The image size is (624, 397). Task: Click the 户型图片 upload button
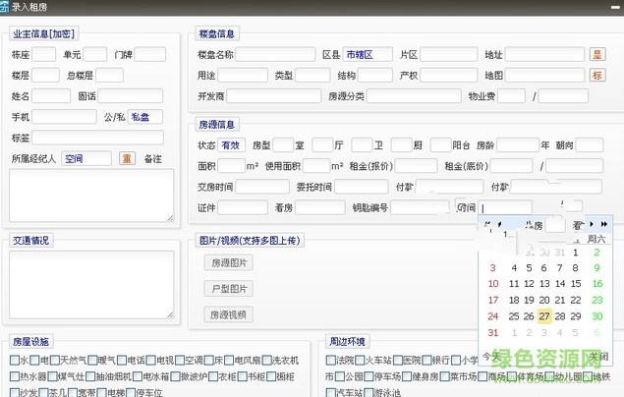pos(228,289)
